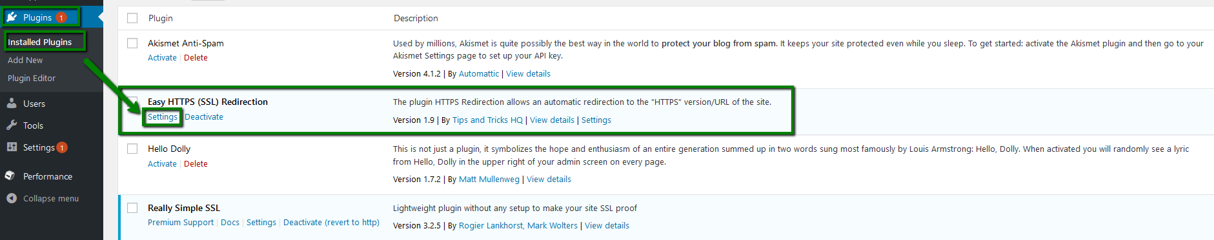1214x240 pixels.
Task: Click the Users person icon
Action: click(12, 103)
